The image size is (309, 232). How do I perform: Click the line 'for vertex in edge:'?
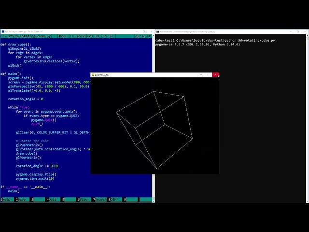[x=34, y=57]
